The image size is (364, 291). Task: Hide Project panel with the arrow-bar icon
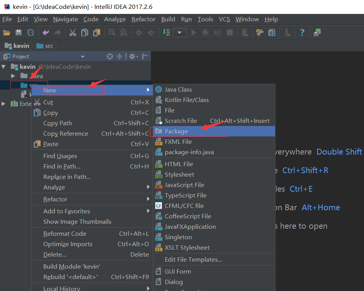[x=145, y=56]
